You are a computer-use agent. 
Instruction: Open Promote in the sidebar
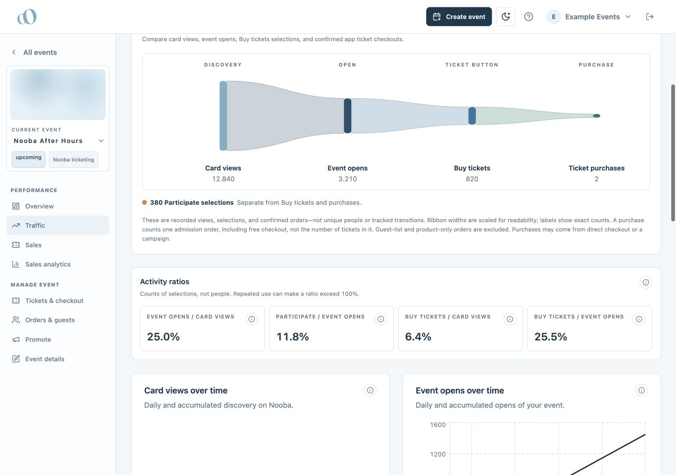click(58, 339)
